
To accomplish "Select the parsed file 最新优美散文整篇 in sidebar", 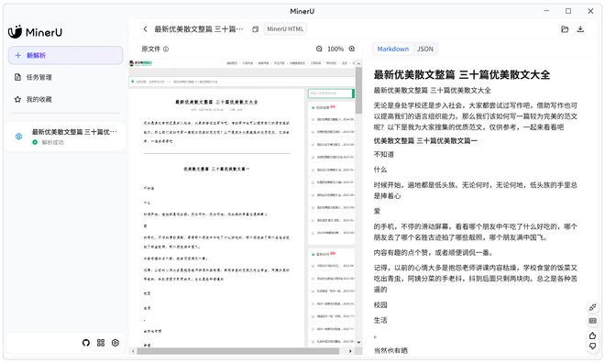I will click(65, 137).
